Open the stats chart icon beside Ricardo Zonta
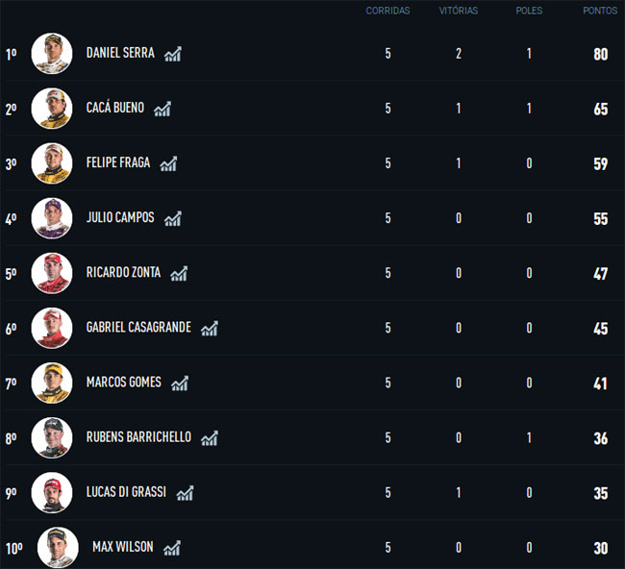The height and width of the screenshot is (569, 625). point(179,274)
